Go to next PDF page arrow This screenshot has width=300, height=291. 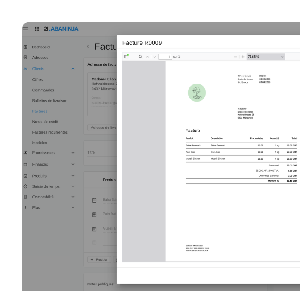[155, 57]
